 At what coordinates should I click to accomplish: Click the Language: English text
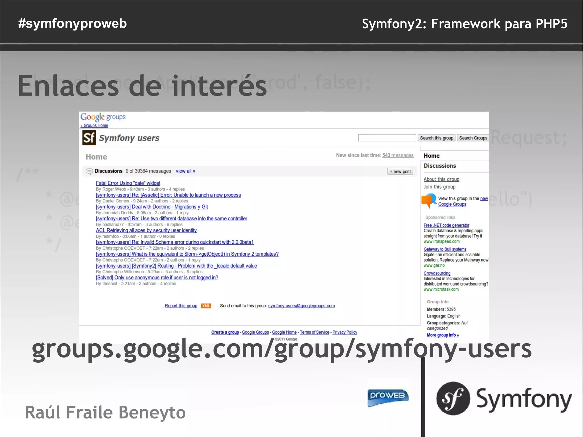coord(444,316)
